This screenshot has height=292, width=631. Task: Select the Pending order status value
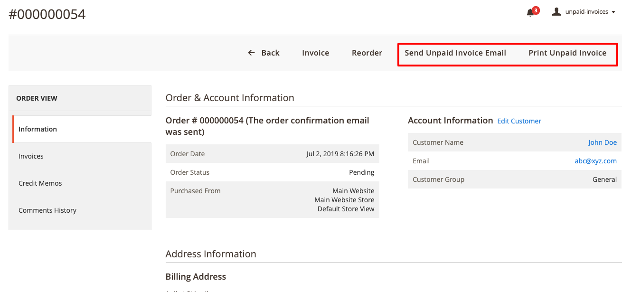(362, 172)
